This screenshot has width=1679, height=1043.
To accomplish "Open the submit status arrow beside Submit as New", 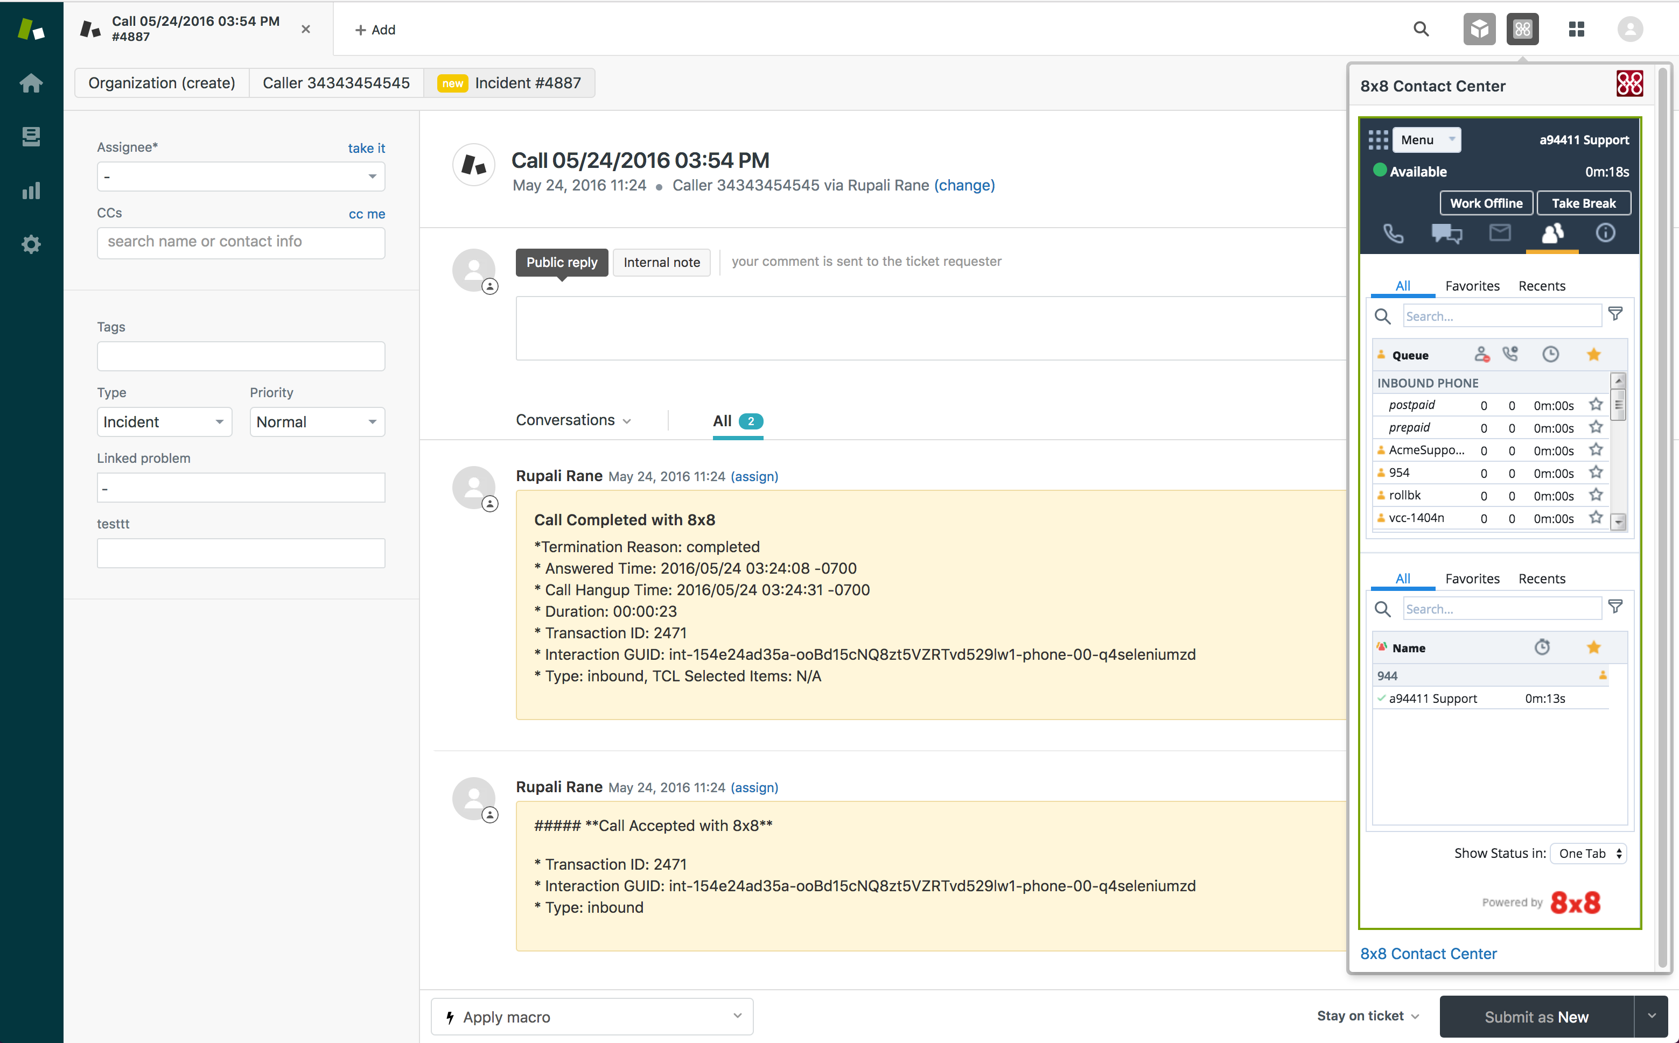I will point(1652,1016).
